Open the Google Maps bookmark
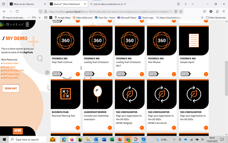 pyautogui.click(x=62, y=18)
